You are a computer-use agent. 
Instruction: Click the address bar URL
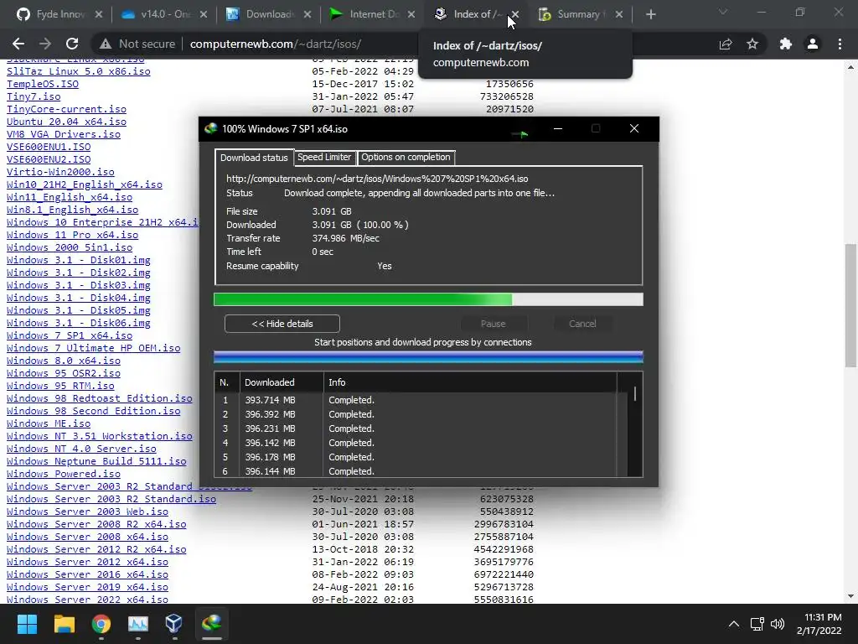pos(275,44)
